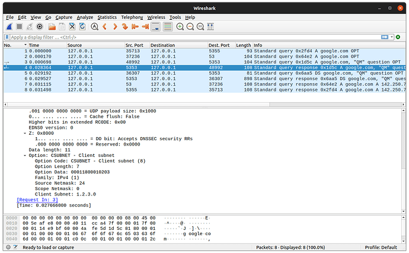
Task: Zoom out on packet text
Action: click(190, 27)
